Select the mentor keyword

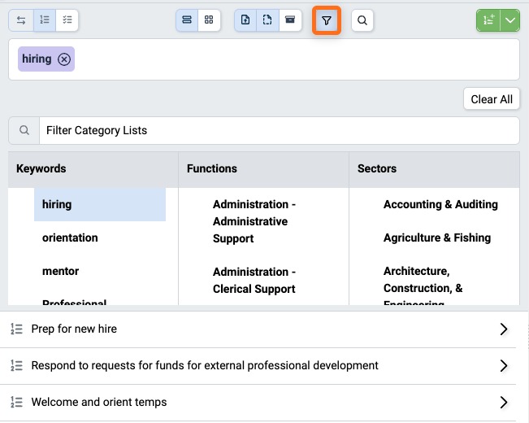(x=60, y=271)
